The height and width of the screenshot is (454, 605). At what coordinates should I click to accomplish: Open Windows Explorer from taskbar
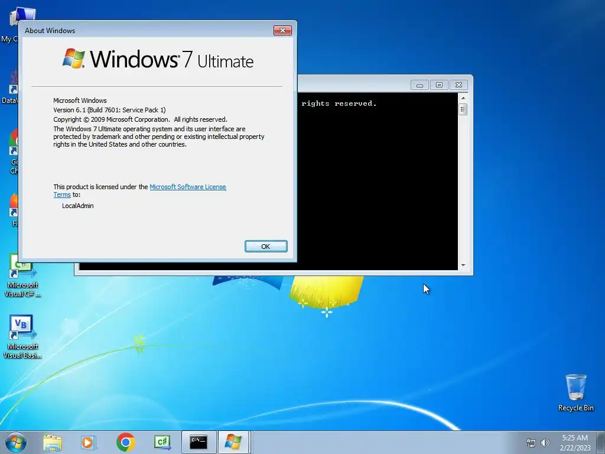pyautogui.click(x=53, y=442)
